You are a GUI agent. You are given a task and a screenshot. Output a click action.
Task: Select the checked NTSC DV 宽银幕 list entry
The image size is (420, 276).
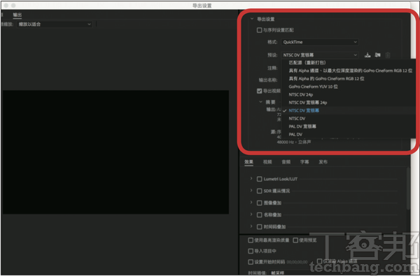click(348, 110)
